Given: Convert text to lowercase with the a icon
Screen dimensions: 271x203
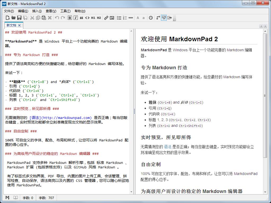Looking at the screenshot, I should click(x=144, y=18).
